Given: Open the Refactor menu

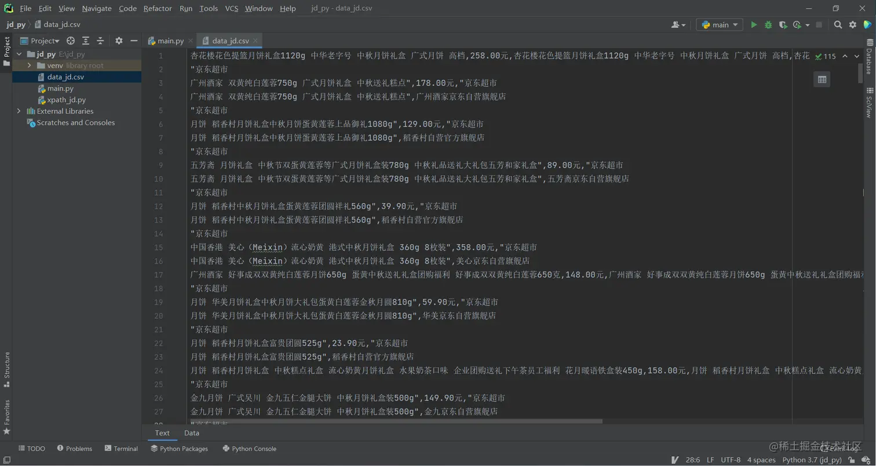Looking at the screenshot, I should tap(158, 8).
